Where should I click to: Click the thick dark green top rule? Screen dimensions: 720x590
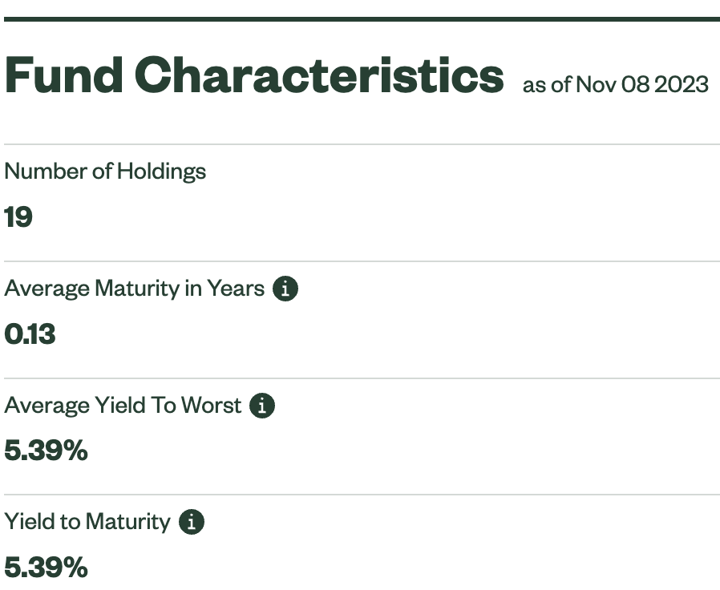(361, 18)
